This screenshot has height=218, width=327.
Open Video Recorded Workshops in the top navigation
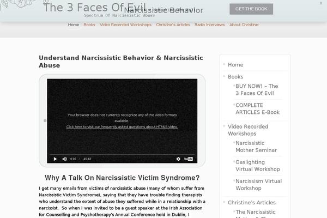click(x=125, y=25)
